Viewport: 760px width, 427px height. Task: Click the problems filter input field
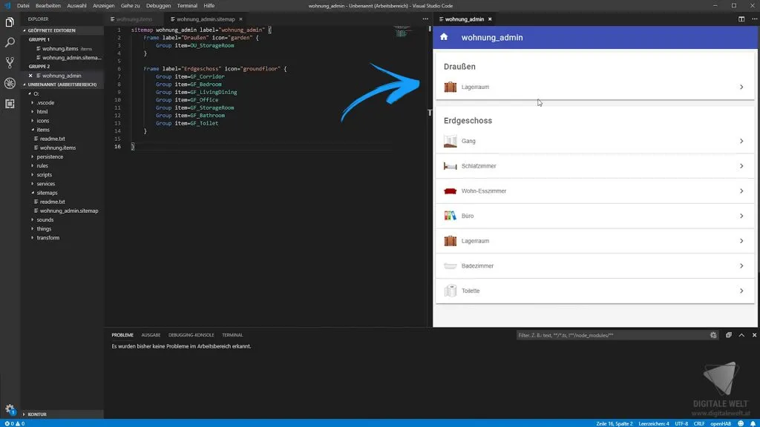612,335
